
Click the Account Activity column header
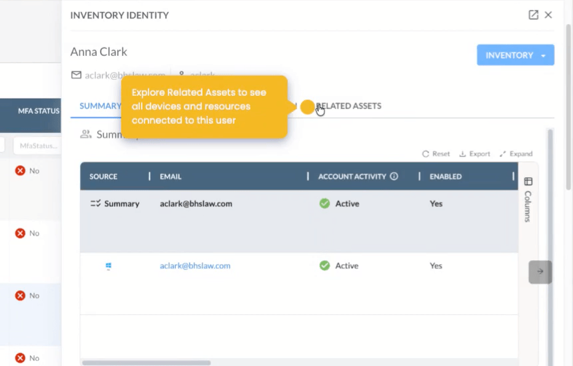point(352,176)
